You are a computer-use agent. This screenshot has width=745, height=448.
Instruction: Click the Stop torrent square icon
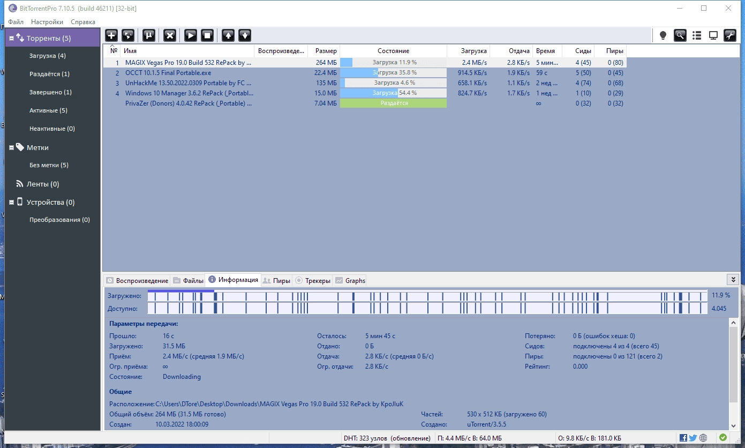click(207, 35)
